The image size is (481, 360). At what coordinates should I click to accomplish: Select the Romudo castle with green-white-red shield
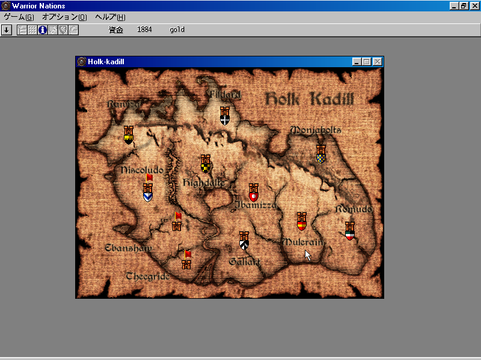350,231
